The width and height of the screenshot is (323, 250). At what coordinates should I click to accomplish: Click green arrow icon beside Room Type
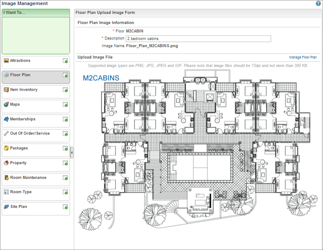point(65,192)
